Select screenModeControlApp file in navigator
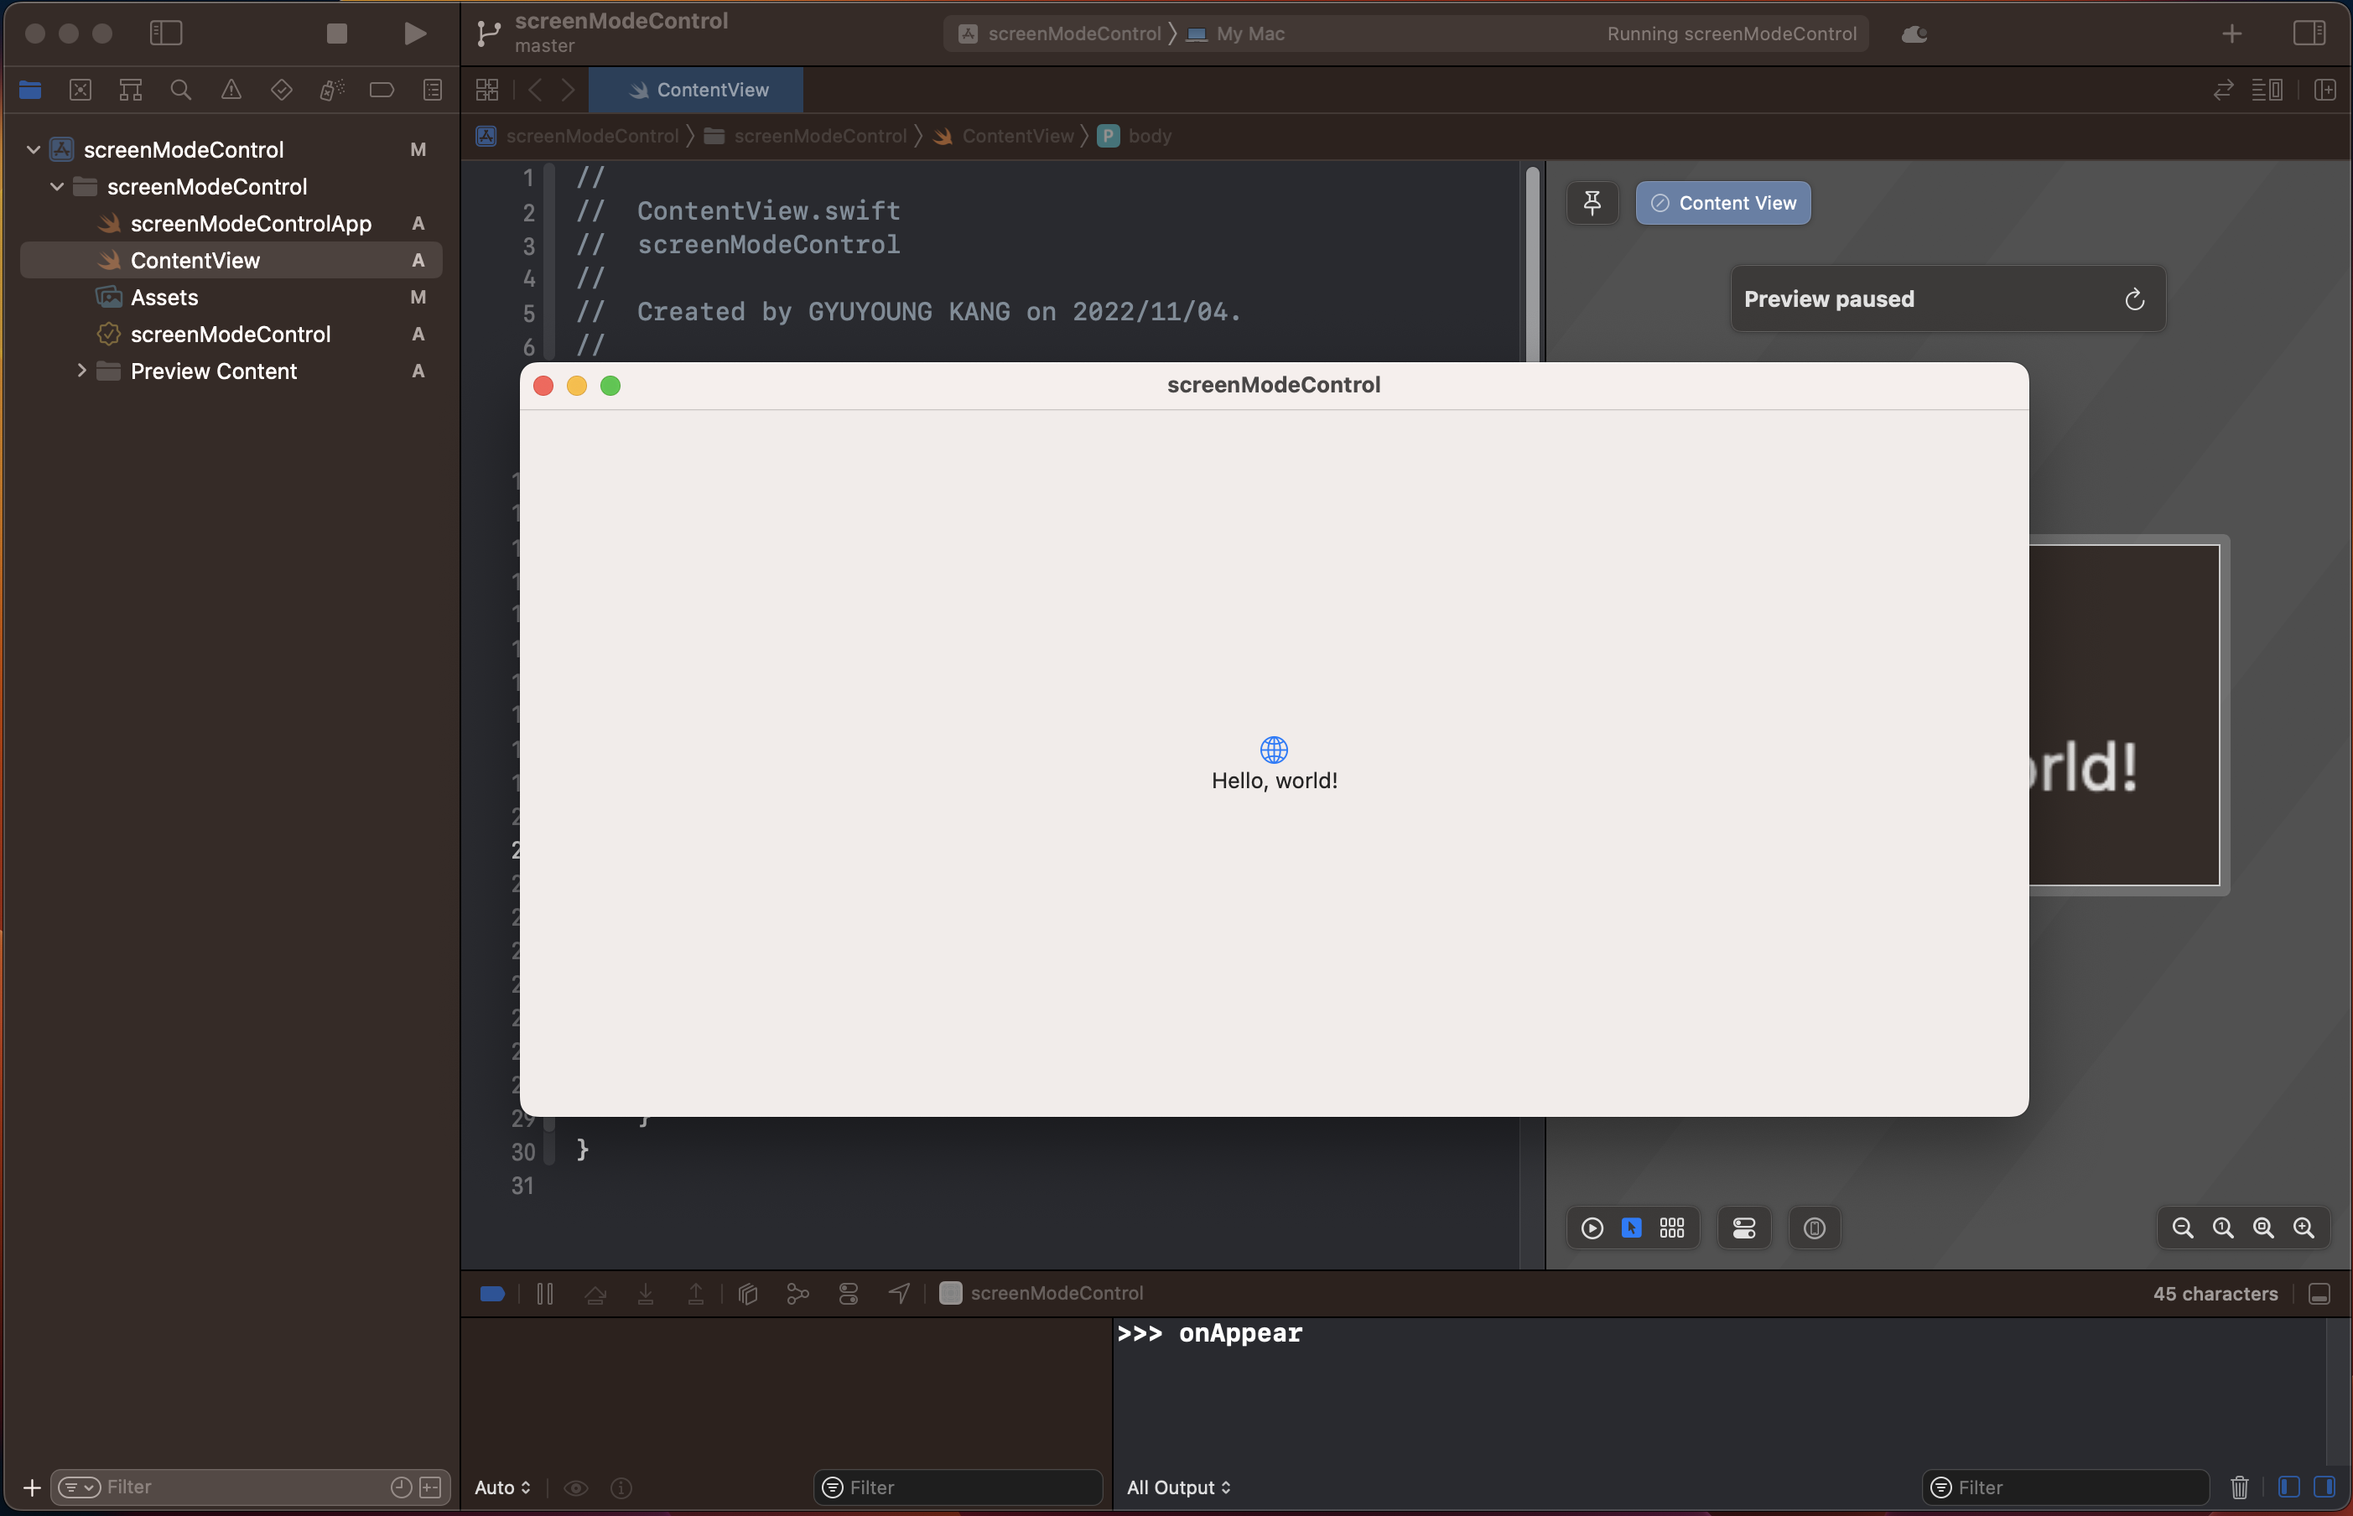The image size is (2353, 1516). coord(250,224)
